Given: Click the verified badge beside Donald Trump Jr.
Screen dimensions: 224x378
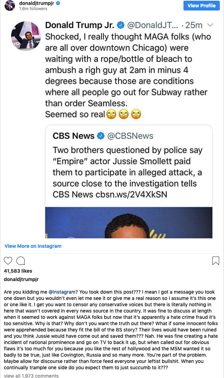Looking at the screenshot, I should click(x=121, y=25).
